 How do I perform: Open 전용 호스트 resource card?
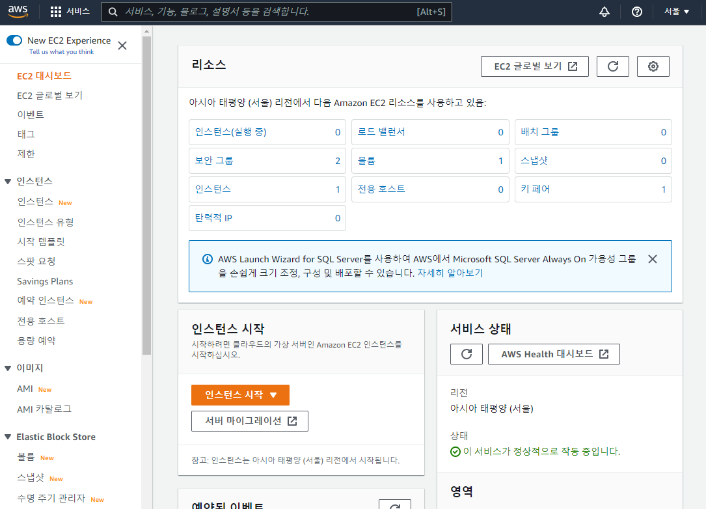tap(431, 189)
